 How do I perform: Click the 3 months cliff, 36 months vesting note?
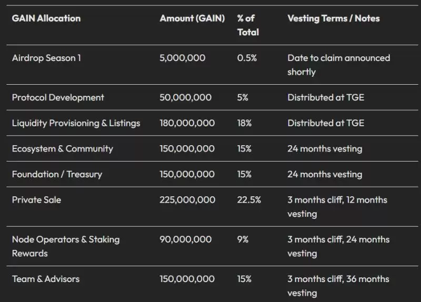pyautogui.click(x=338, y=286)
